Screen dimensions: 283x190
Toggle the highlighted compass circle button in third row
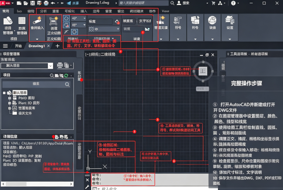(74, 32)
